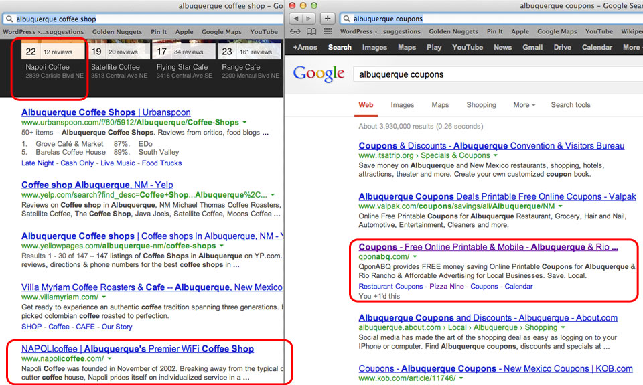This screenshot has height=385, width=643.
Task: Click +Amos in the Google black bar
Action: (305, 47)
